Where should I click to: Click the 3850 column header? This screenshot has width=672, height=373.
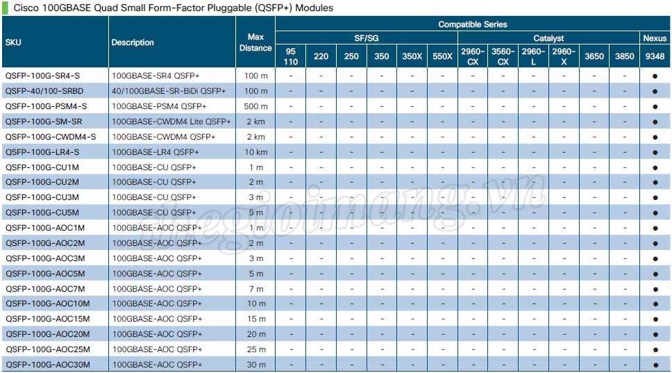(624, 56)
